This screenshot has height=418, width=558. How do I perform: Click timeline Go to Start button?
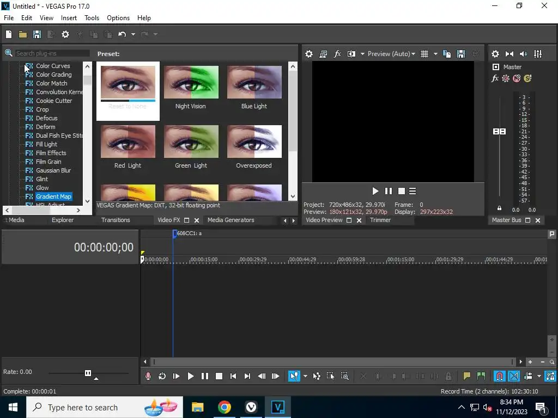pyautogui.click(x=233, y=376)
